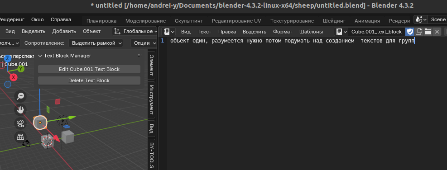This screenshot has width=447, height=170.
Task: Open the Объект menu
Action: coord(92,31)
